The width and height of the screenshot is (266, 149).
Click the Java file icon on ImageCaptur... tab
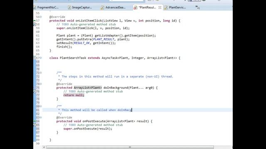pos(69,7)
